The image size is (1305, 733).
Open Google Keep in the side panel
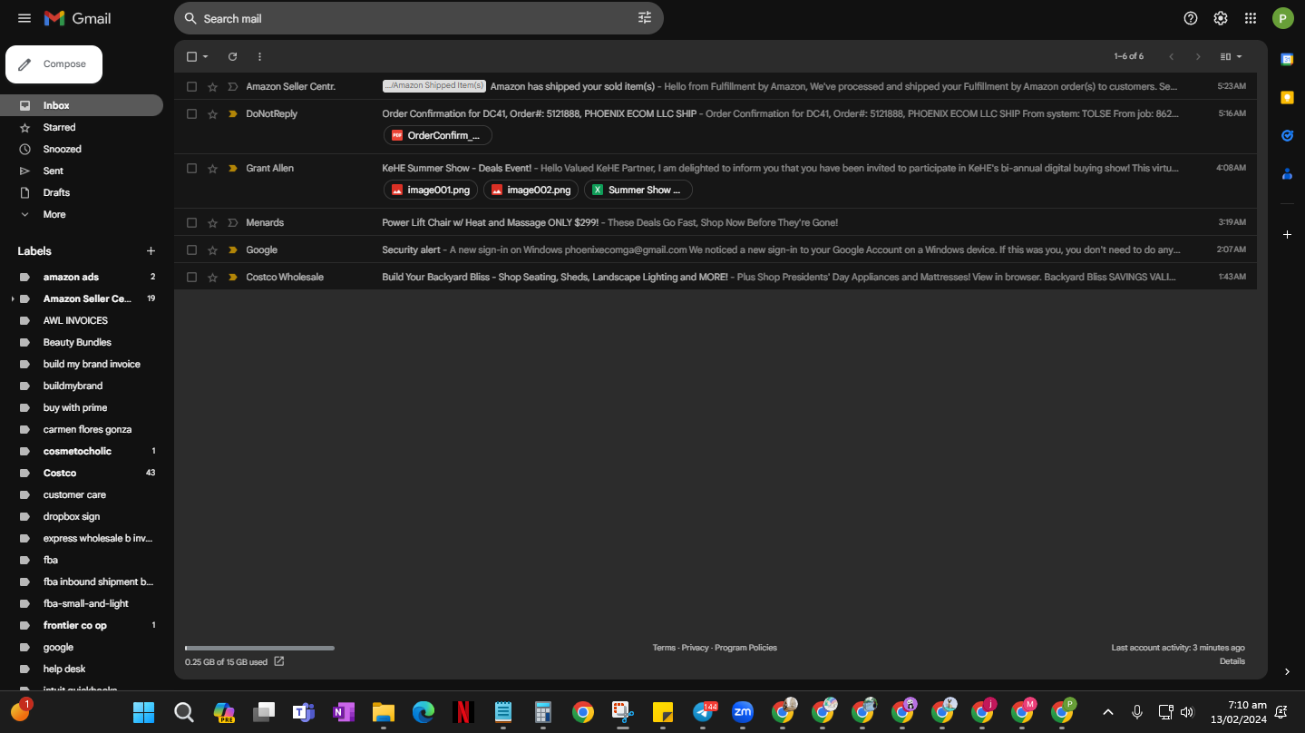tap(1287, 97)
